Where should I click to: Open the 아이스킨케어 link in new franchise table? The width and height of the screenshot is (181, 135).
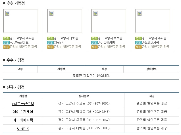[23, 112]
